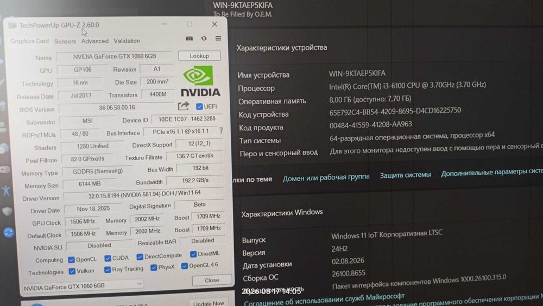The image size is (543, 306).
Task: Click the Bandwidth value 192.2 GB/s
Action: (195, 180)
